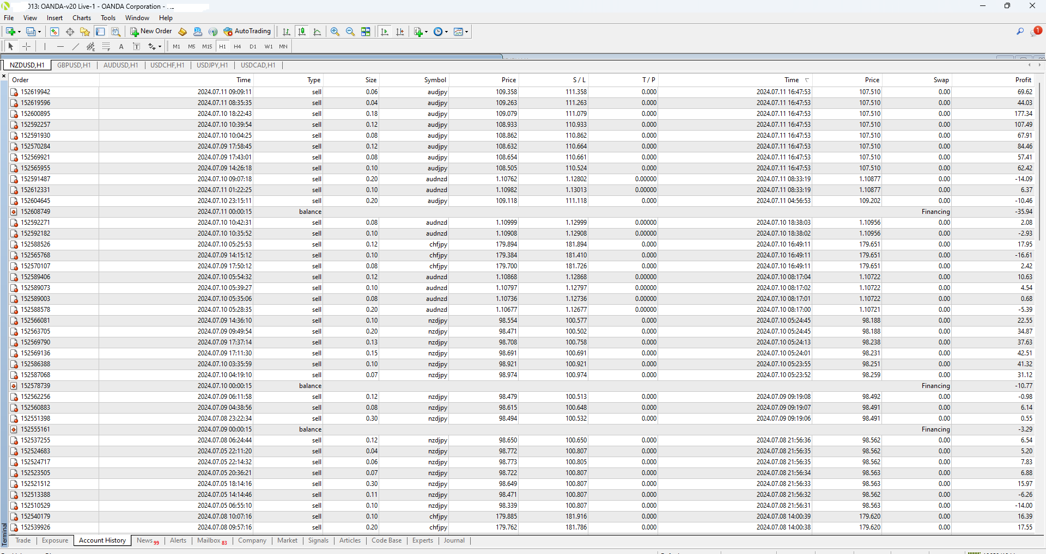This screenshot has width=1046, height=554.
Task: Select the M15 timeframe button
Action: pos(207,46)
